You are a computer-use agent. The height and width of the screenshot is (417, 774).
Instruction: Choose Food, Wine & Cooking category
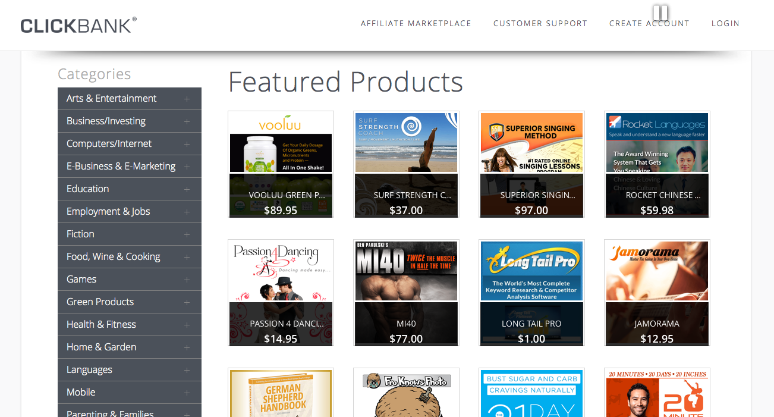130,257
